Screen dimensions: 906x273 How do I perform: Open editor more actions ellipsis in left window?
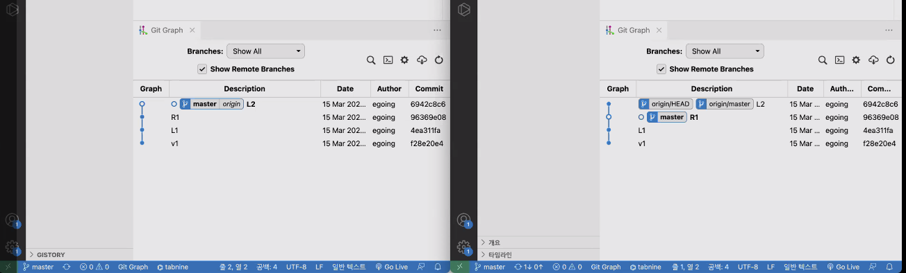(x=437, y=30)
